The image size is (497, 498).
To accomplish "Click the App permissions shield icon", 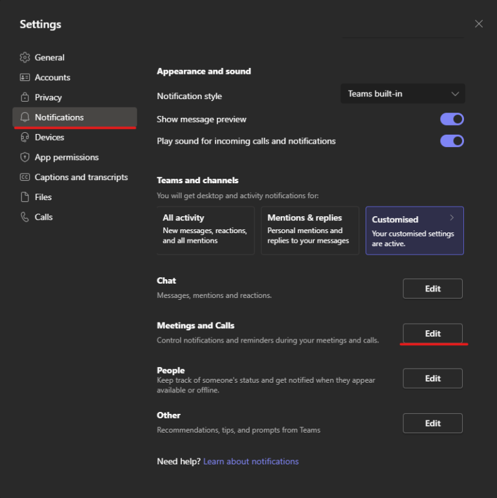I will coord(25,157).
